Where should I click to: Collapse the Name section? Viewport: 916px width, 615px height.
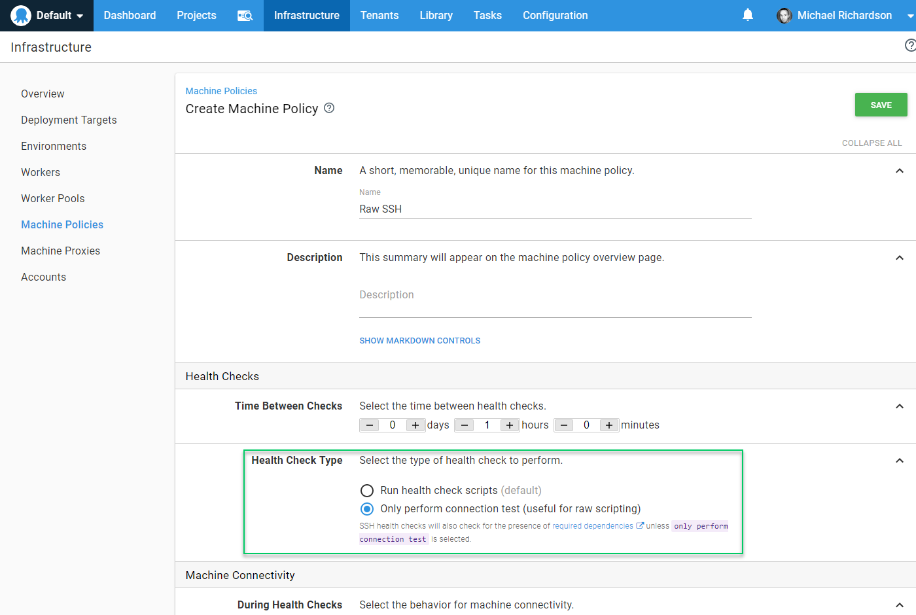point(900,170)
